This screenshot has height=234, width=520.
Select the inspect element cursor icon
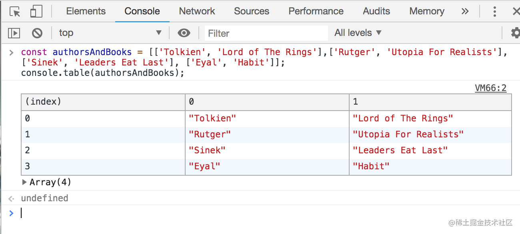click(x=15, y=12)
